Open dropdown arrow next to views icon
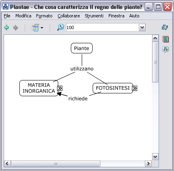Screen dimensions: 174x171 (42, 28)
